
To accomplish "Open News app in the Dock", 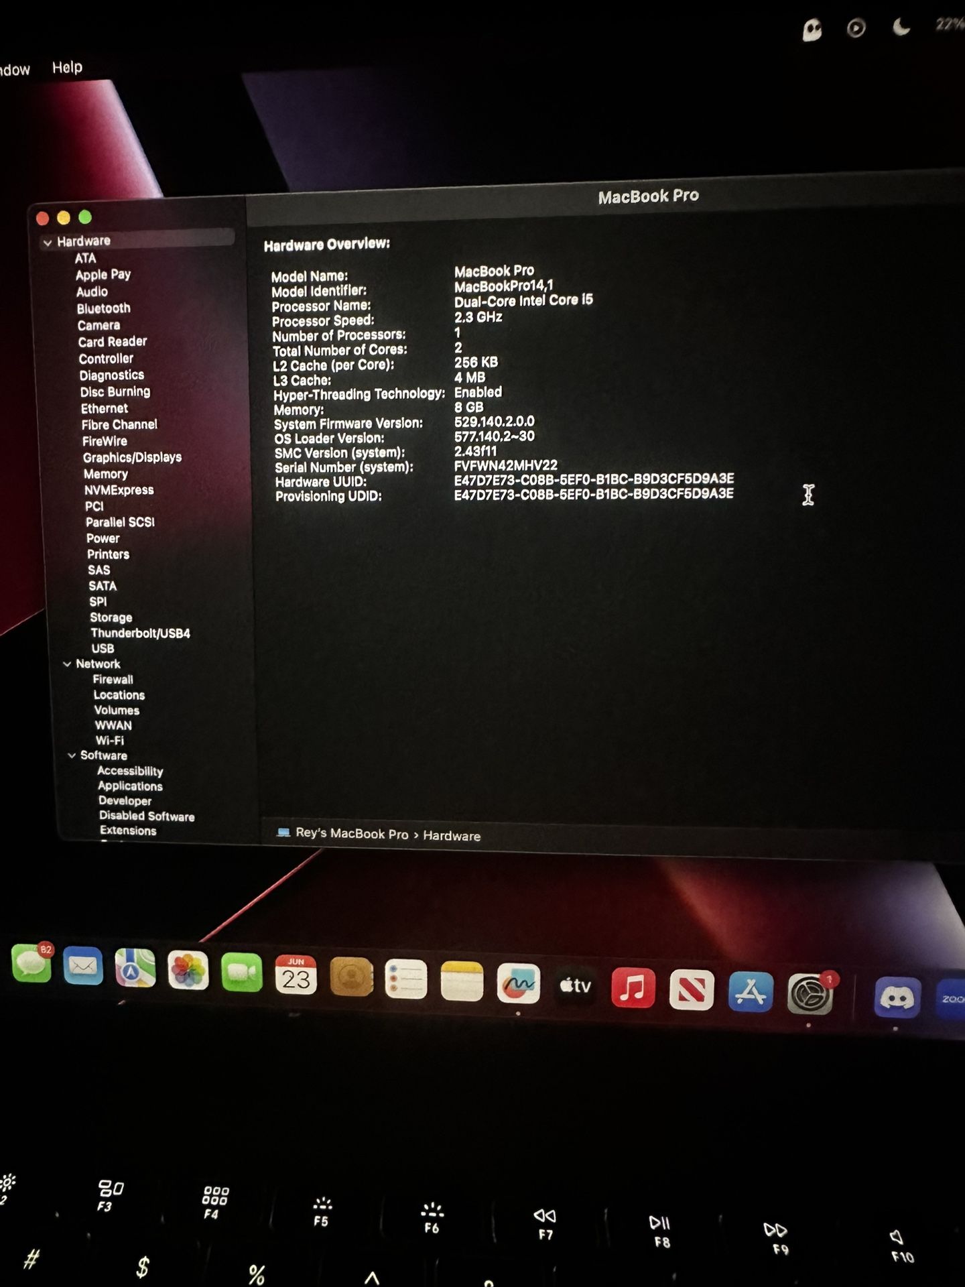I will pyautogui.click(x=692, y=990).
